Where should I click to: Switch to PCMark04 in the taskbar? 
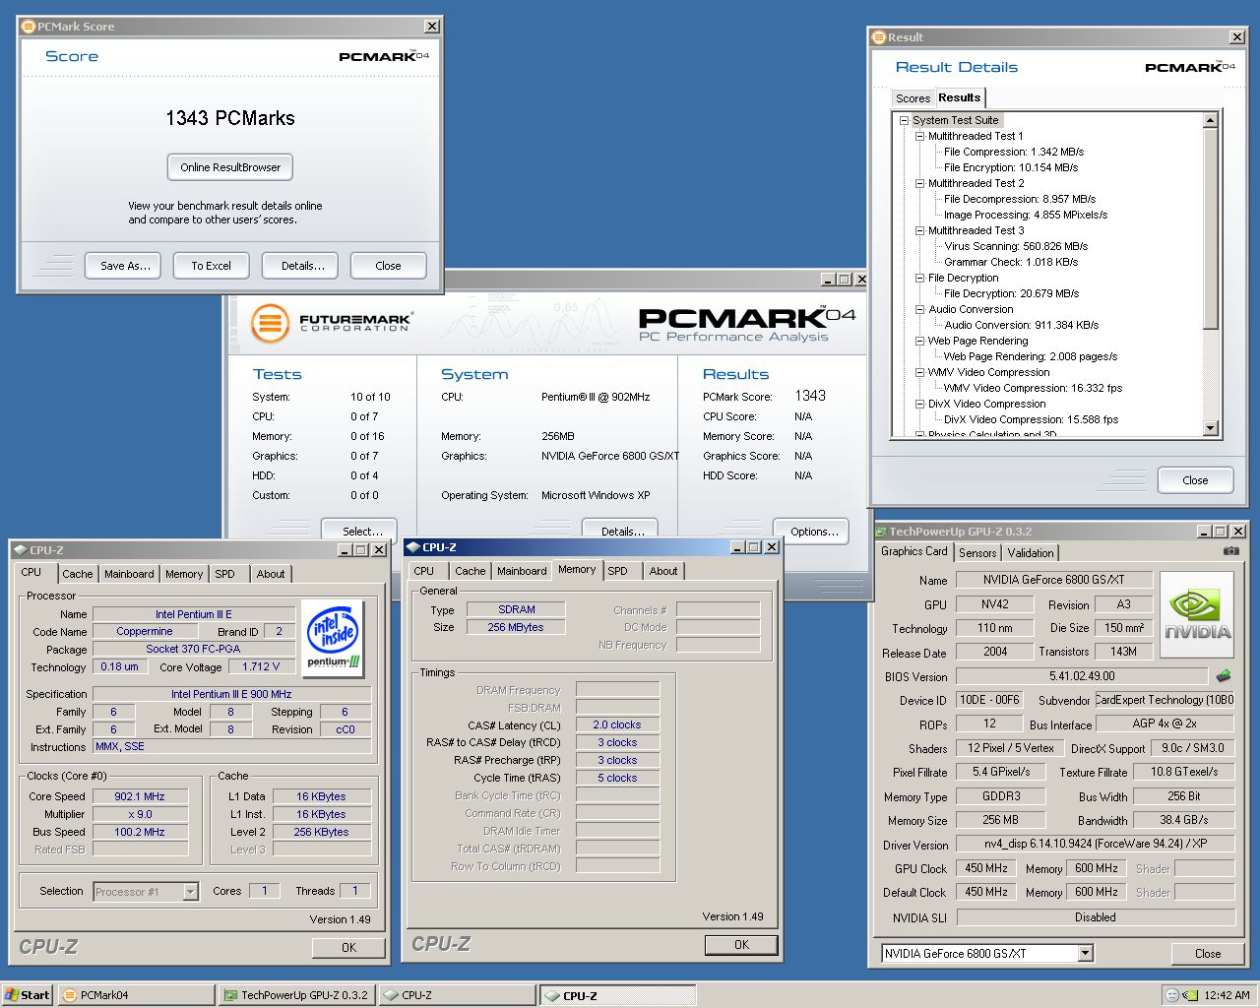[x=136, y=995]
